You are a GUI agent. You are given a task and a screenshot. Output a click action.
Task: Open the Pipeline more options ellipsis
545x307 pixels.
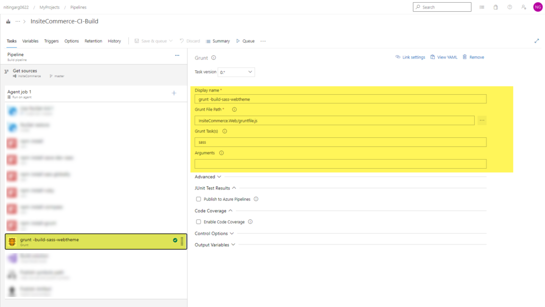tap(177, 55)
